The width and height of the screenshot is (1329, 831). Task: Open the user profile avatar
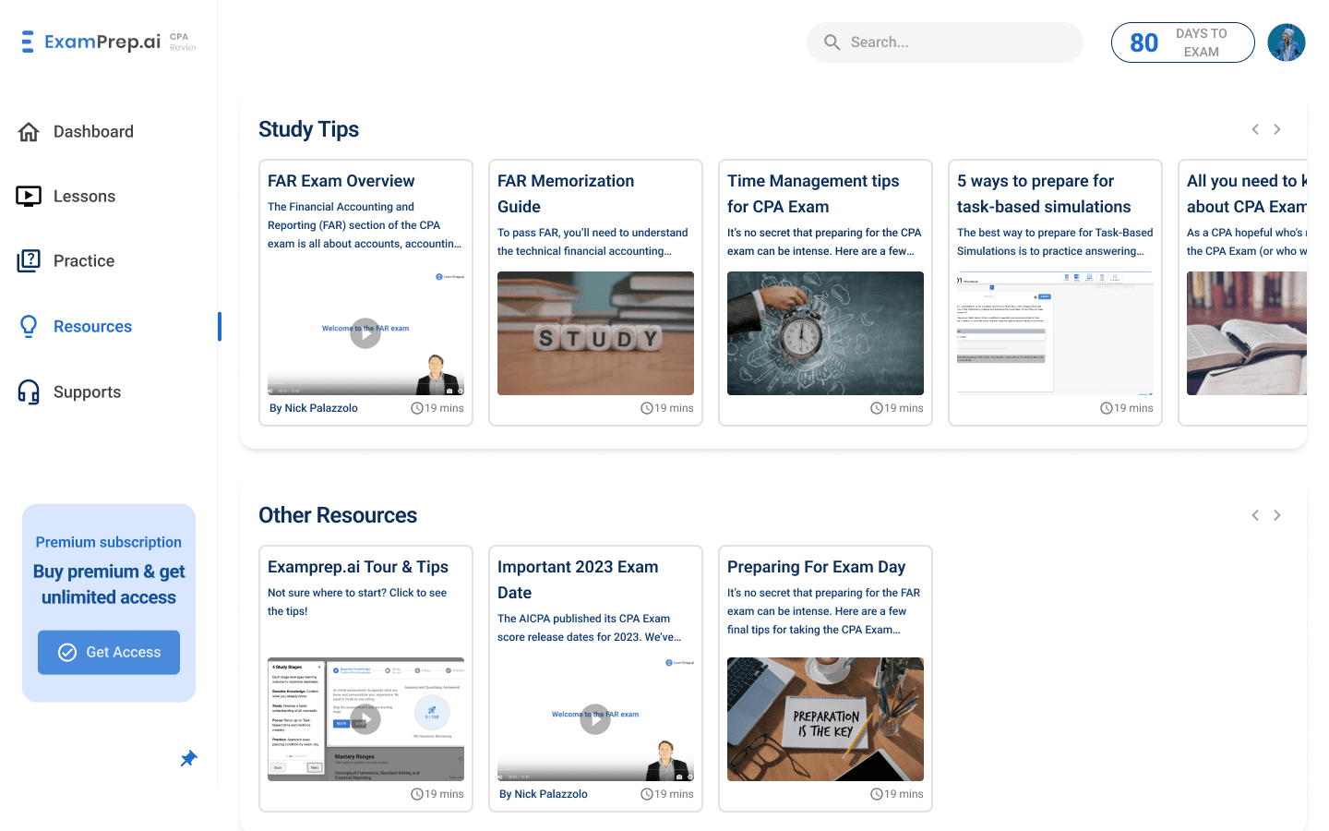pyautogui.click(x=1287, y=42)
